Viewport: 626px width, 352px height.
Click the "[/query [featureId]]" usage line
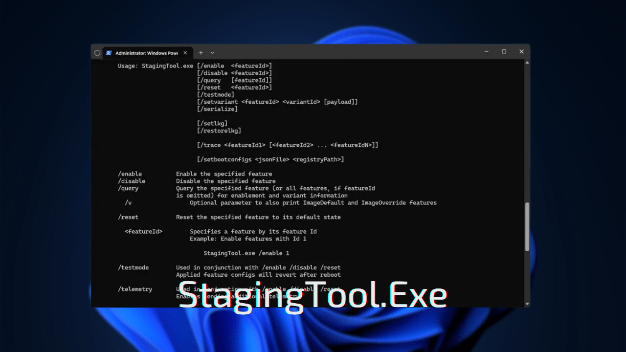click(234, 80)
